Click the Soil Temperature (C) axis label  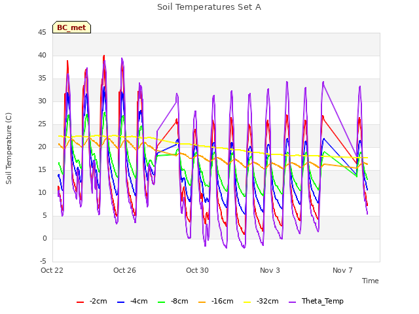coord(9,148)
